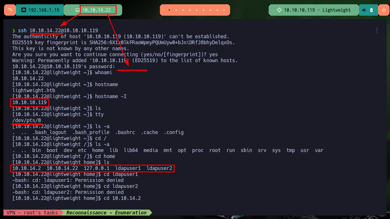Click the final 'cd 10.10.14.2' command line
390x219 pixels.
coord(77,198)
